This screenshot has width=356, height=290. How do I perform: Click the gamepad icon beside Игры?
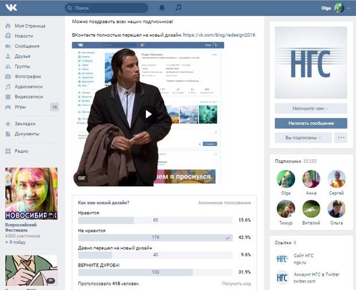click(8, 107)
